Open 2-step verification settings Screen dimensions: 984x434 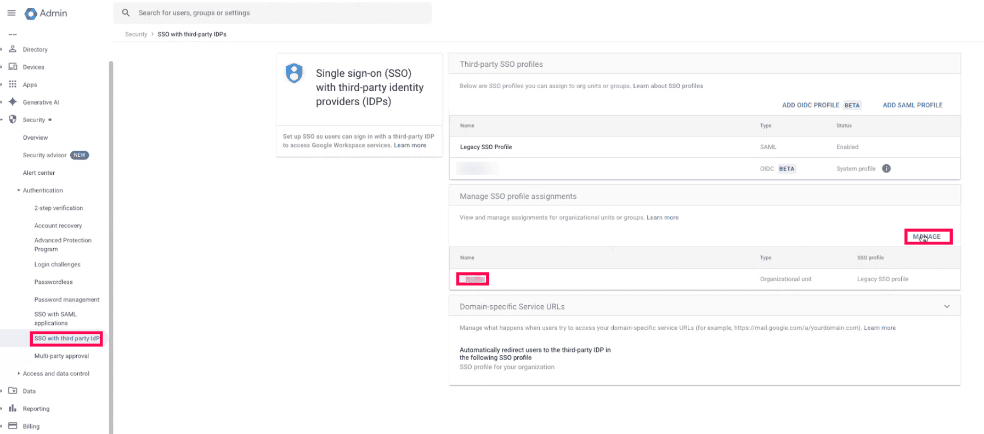tap(59, 208)
